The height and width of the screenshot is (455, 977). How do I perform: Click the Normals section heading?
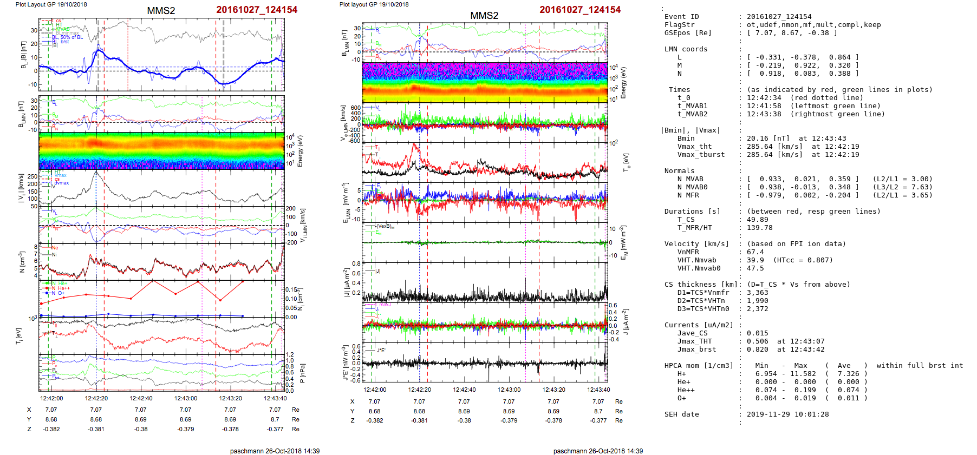(679, 171)
